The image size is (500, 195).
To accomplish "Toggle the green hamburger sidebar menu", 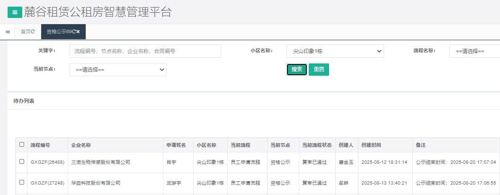I will [x=15, y=12].
